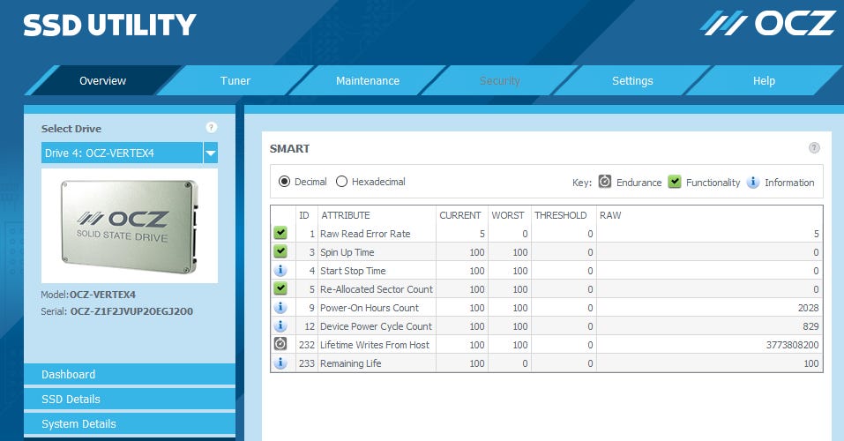The width and height of the screenshot is (844, 441).
Task: Open the Tuner tab
Action: pos(235,81)
